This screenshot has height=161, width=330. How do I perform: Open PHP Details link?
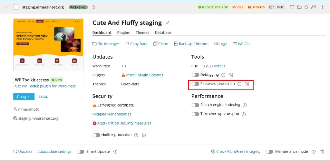219,66
